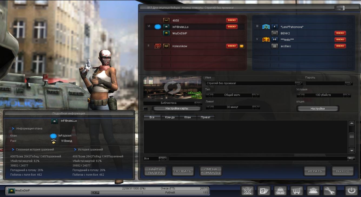Select the Клан chat tab
This screenshot has width=361, height=197.
coord(188,117)
